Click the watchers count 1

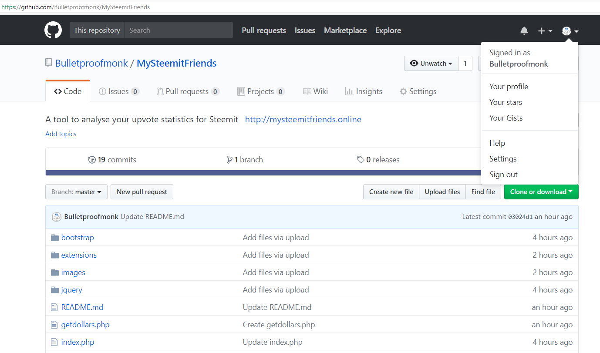[x=465, y=64]
